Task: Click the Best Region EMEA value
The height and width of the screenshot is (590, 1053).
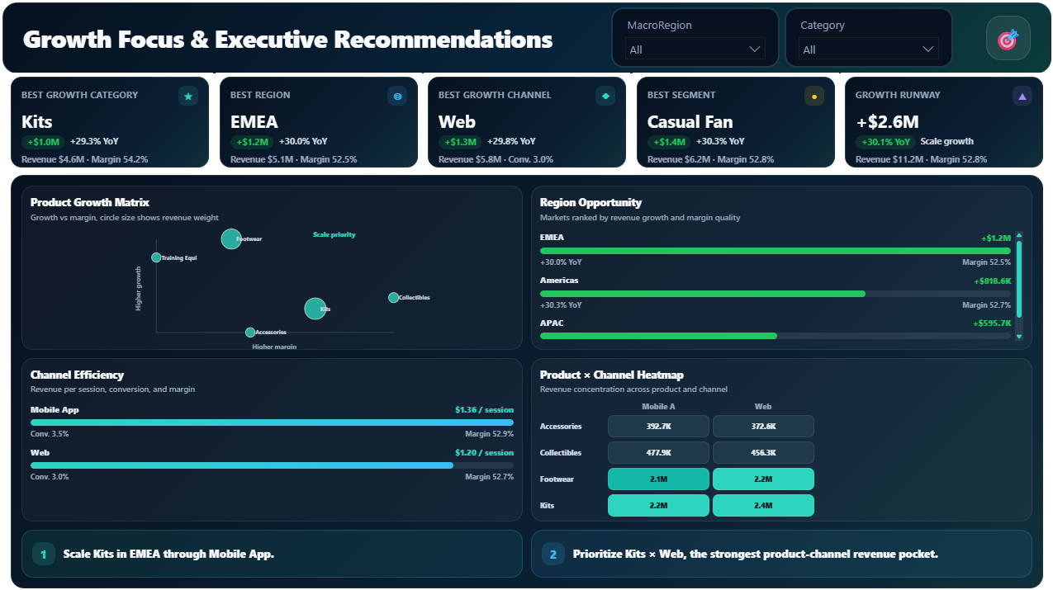Action: point(254,122)
